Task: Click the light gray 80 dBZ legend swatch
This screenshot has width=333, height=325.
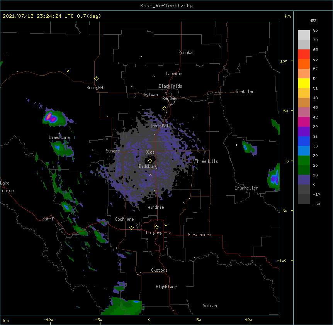Action: pos(304,35)
